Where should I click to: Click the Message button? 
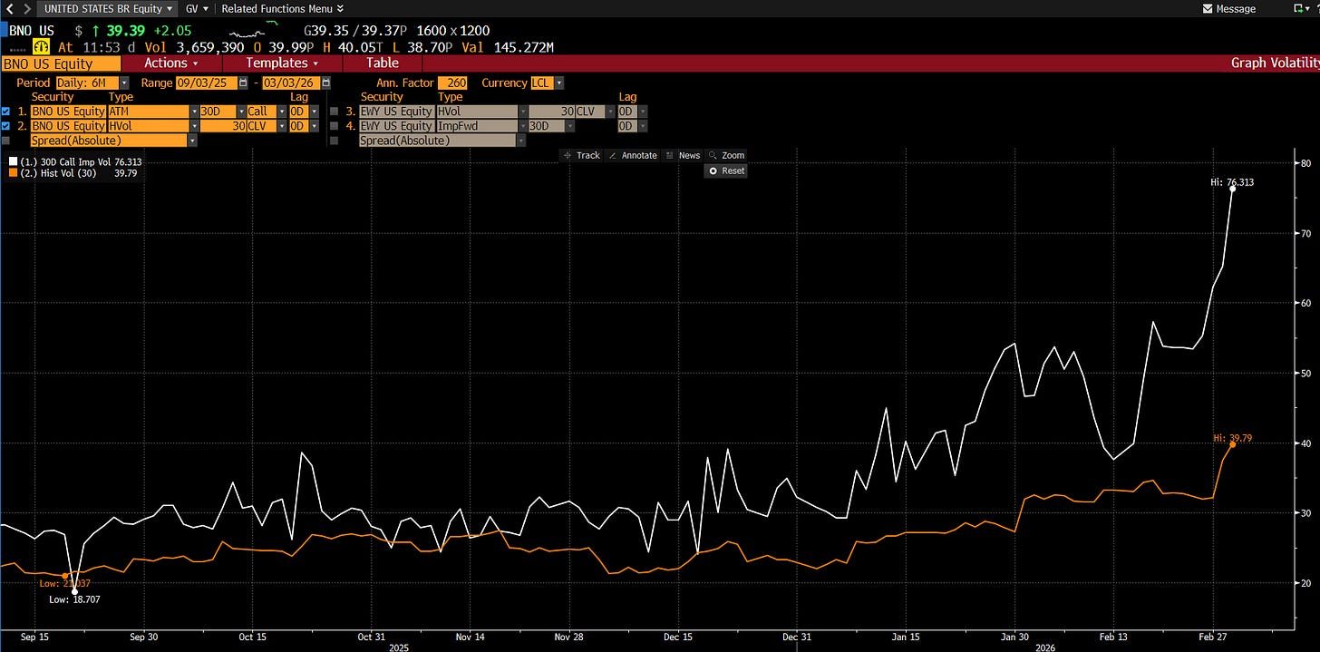click(x=1228, y=8)
